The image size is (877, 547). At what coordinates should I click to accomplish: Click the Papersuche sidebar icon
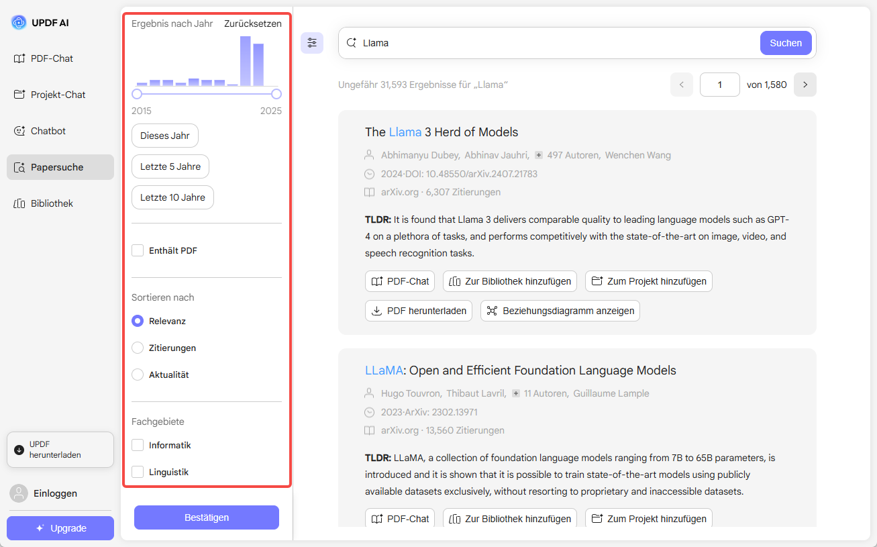point(19,167)
